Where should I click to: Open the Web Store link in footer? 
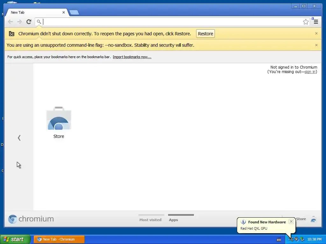(x=301, y=219)
